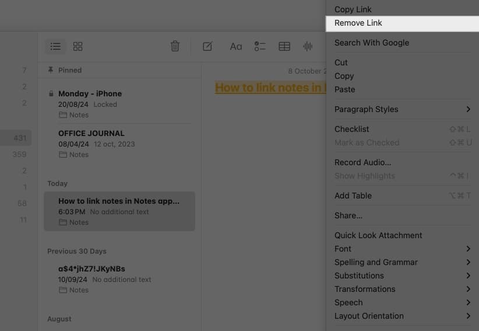Expand Paragraph Styles submenu
Viewport: 479px width, 331px height.
click(x=402, y=109)
